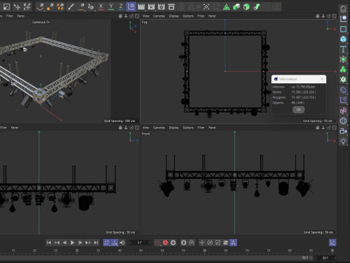350x263 pixels.
Task: Toggle timeline sound speaker icon
Action: pyautogui.click(x=122, y=243)
